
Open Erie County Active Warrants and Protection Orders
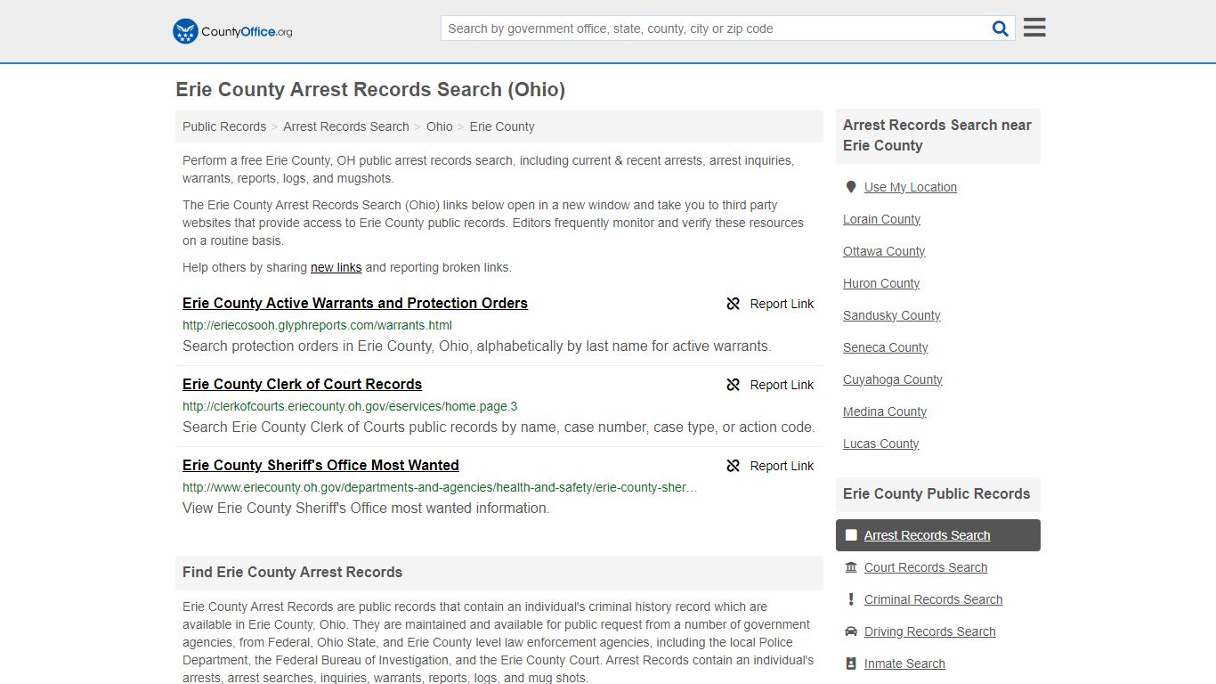(x=355, y=303)
